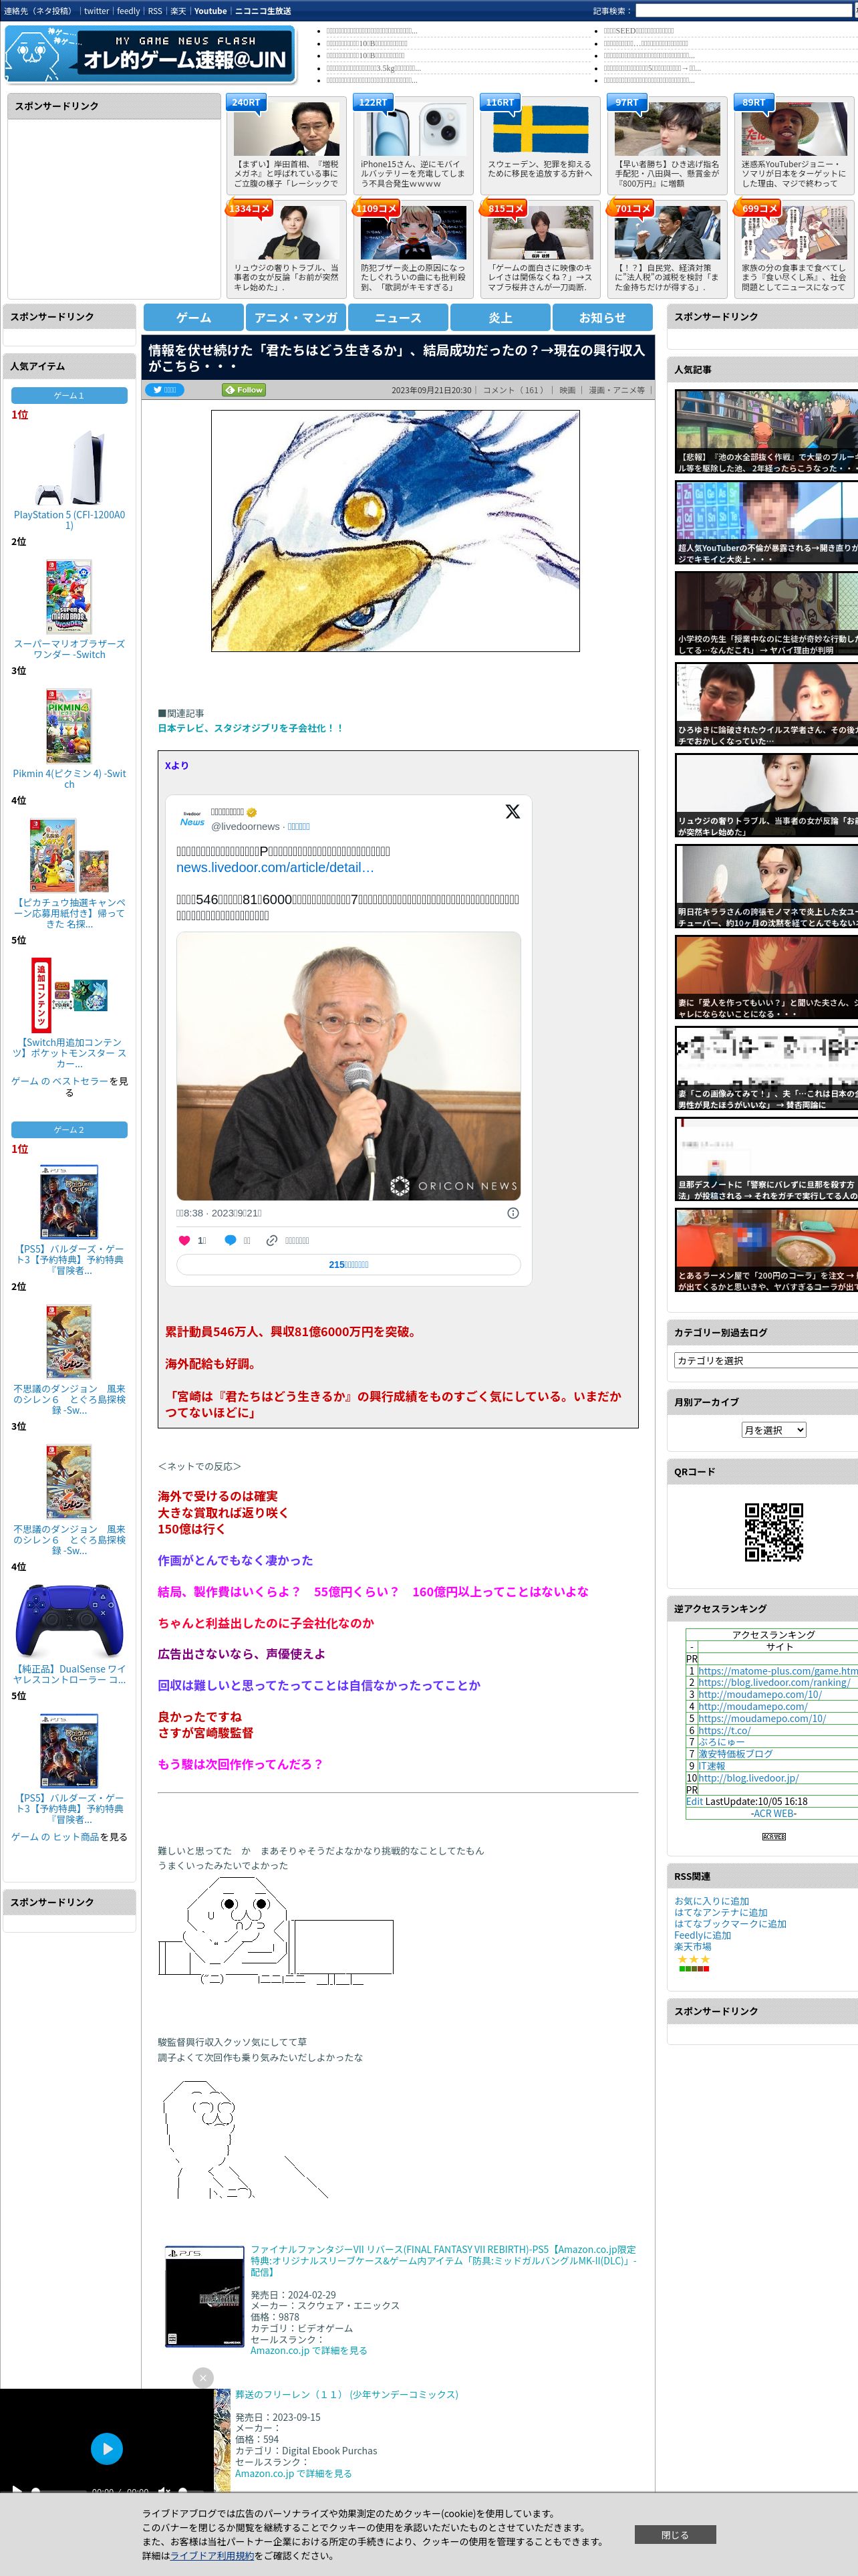Open the 1109コメ VTuber article thumbnail
This screenshot has width=858, height=2576.
pos(412,232)
